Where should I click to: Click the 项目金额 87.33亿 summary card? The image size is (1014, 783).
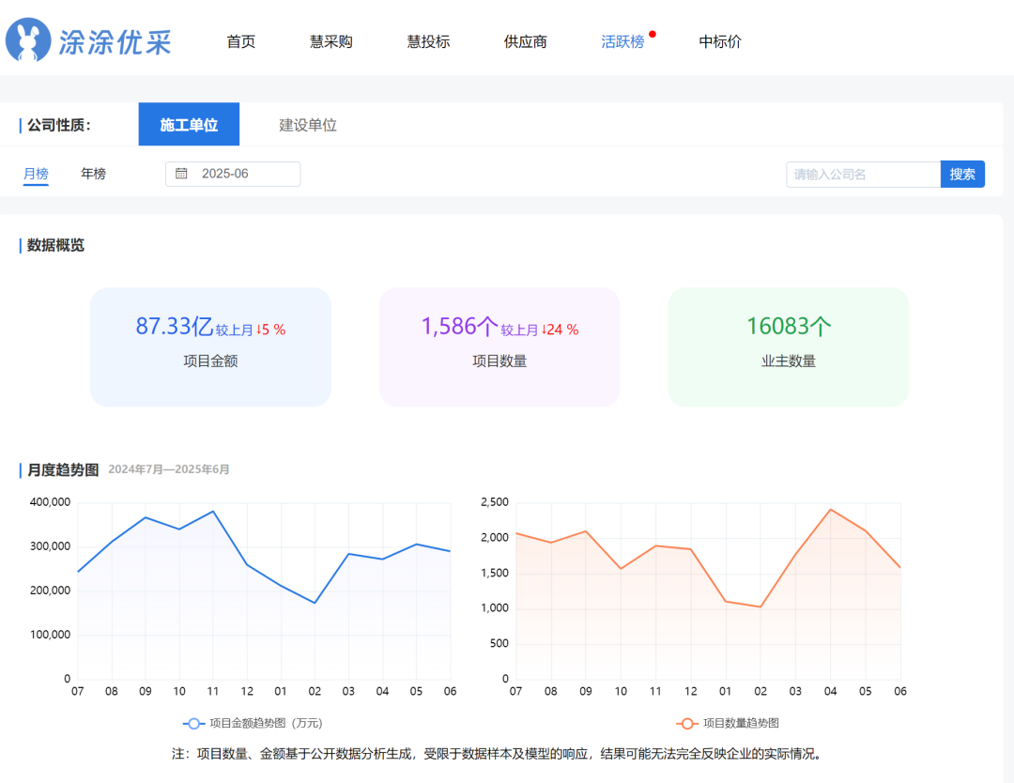[210, 346]
